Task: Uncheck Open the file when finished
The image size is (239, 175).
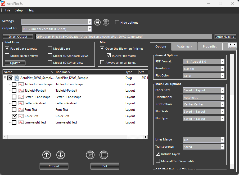Action: tap(102, 48)
